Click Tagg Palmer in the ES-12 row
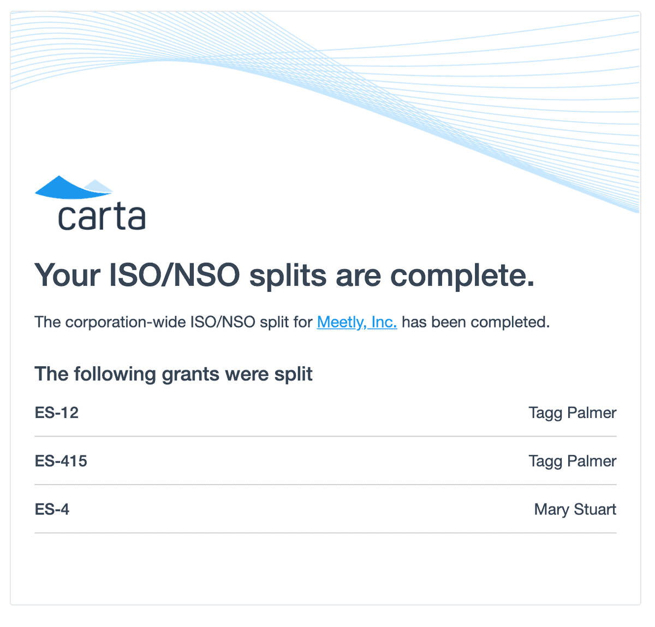Viewport: 655px width, 627px height. click(x=572, y=413)
